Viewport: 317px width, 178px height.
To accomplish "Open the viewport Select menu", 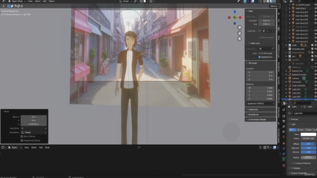I will click(x=38, y=1).
